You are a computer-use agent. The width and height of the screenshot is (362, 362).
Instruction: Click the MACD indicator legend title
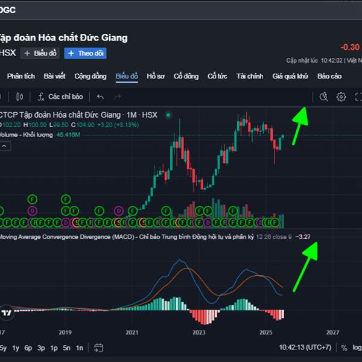pyautogui.click(x=127, y=237)
